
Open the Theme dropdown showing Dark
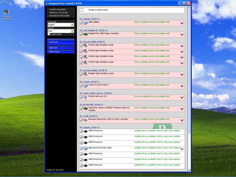click(61, 31)
